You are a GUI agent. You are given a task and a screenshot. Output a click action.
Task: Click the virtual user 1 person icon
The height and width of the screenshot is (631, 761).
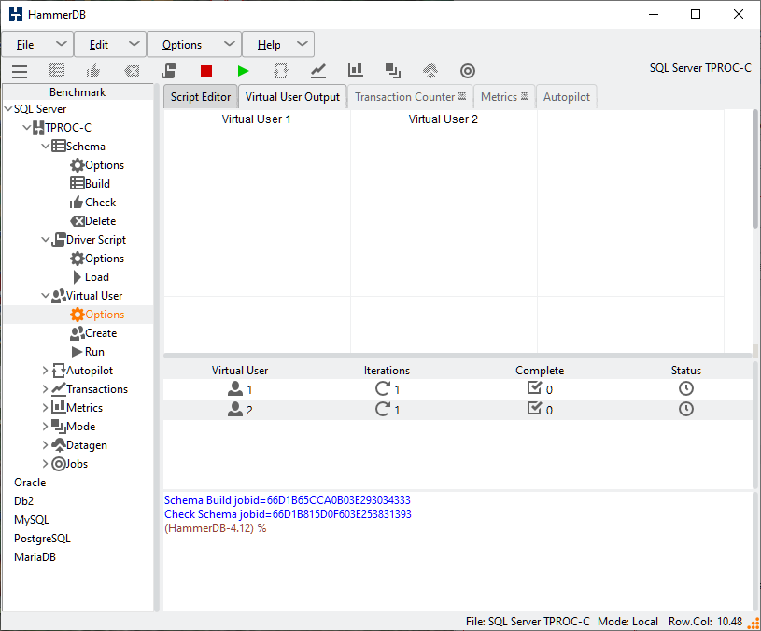[235, 388]
